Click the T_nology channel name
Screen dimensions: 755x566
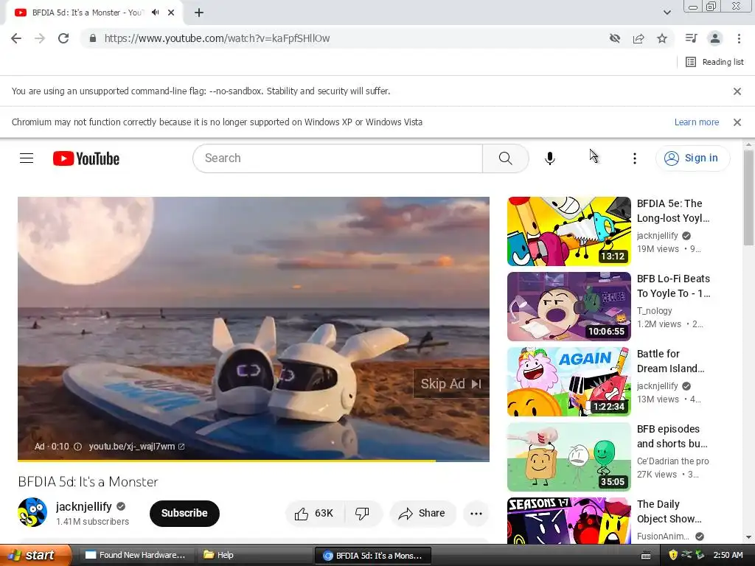coord(655,311)
